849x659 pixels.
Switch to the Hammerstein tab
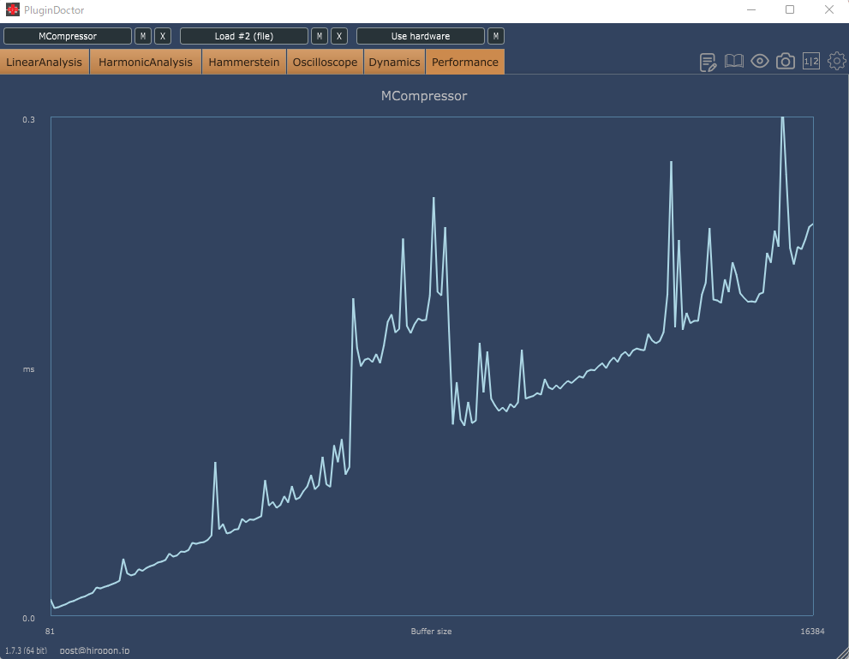click(244, 62)
